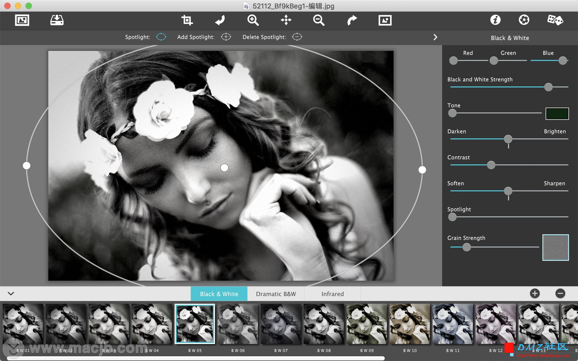Select the B W 04 preset thumbnail
The height and width of the screenshot is (361, 578).
pos(152,324)
